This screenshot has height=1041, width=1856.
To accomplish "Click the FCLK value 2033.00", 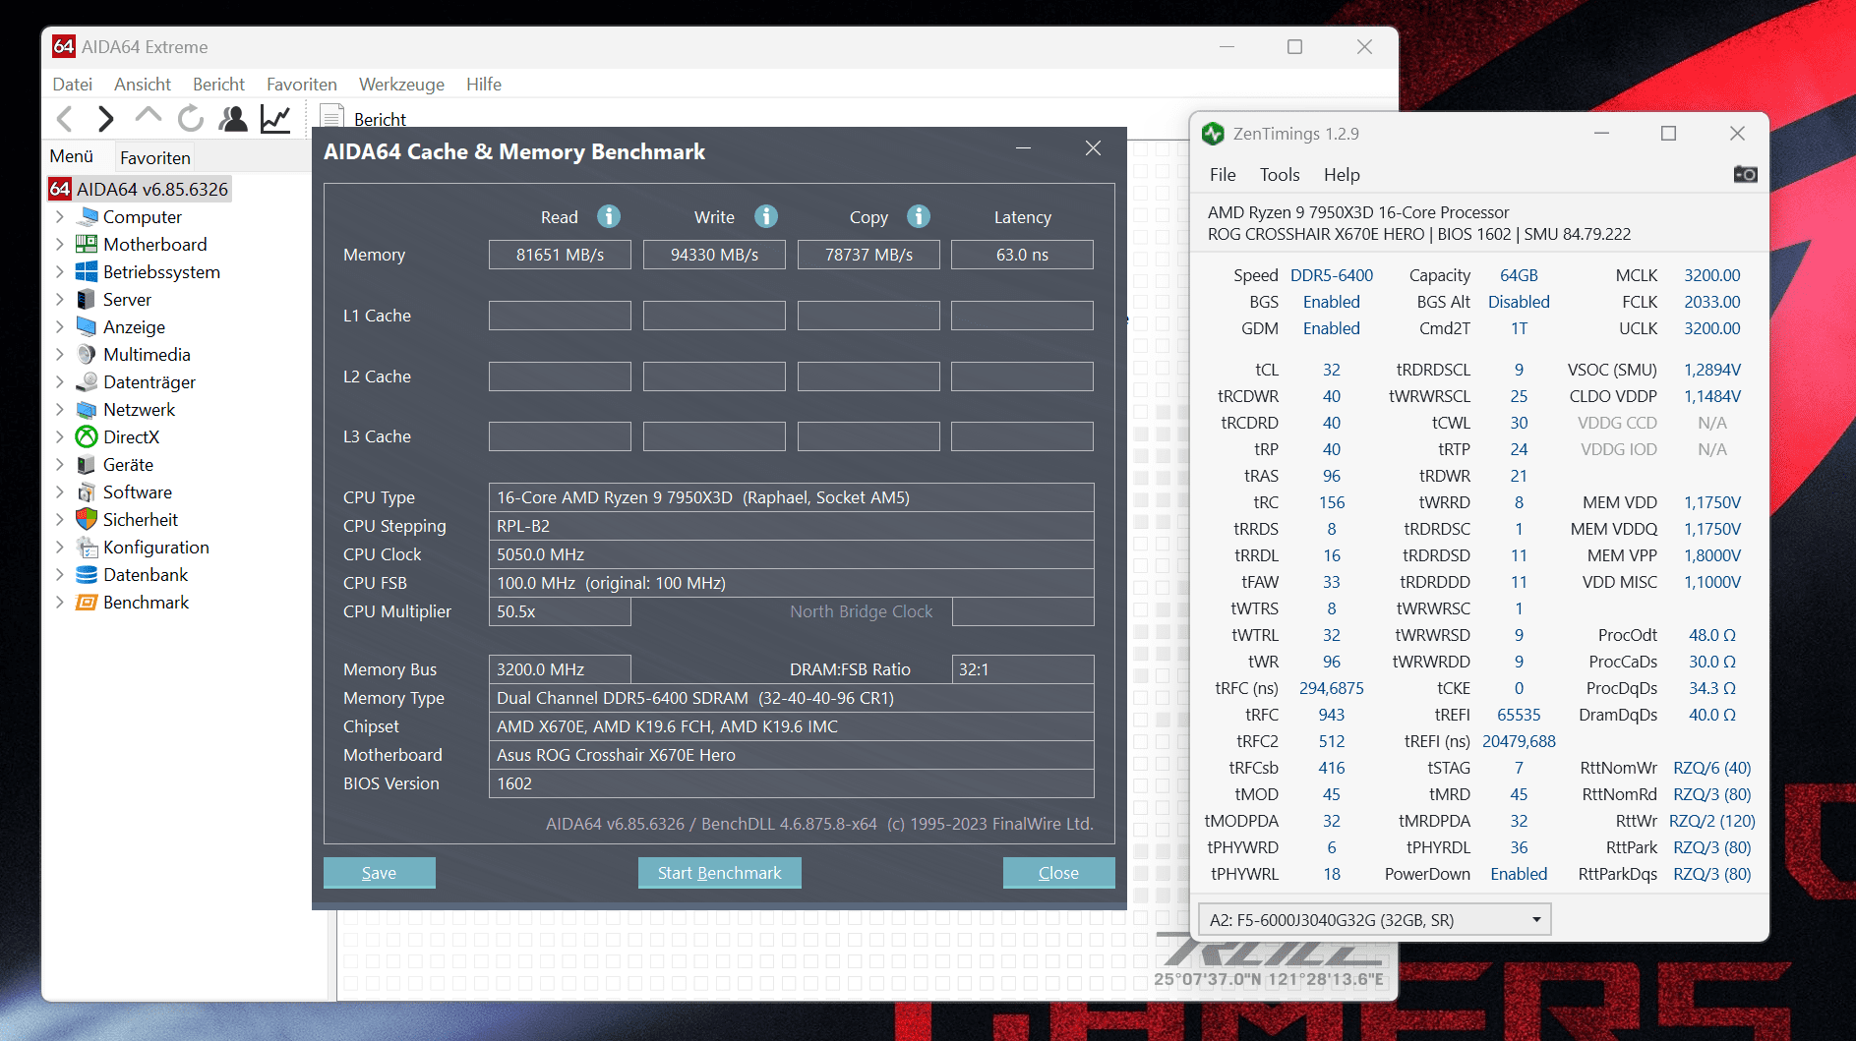I will tap(1712, 302).
